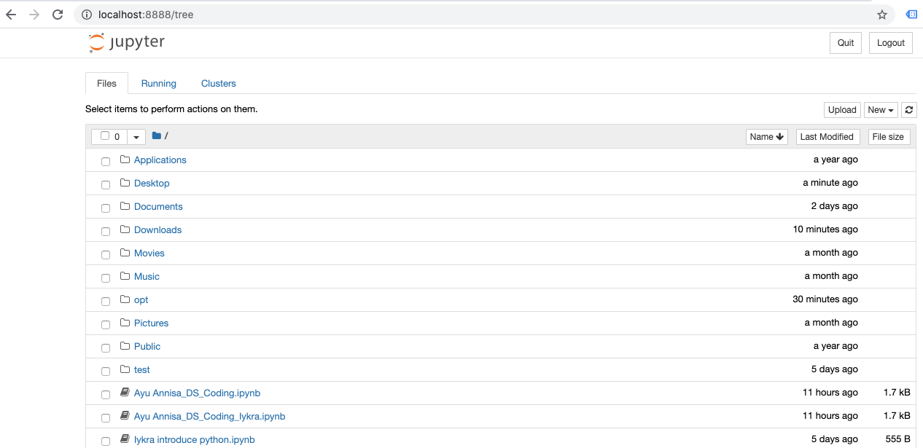923x448 pixels.
Task: Check the select-all checkbox in the header
Action: (104, 135)
